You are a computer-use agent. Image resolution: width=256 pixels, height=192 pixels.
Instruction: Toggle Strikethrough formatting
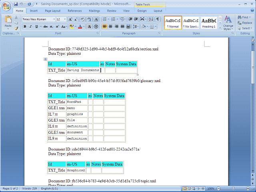pos(45,26)
